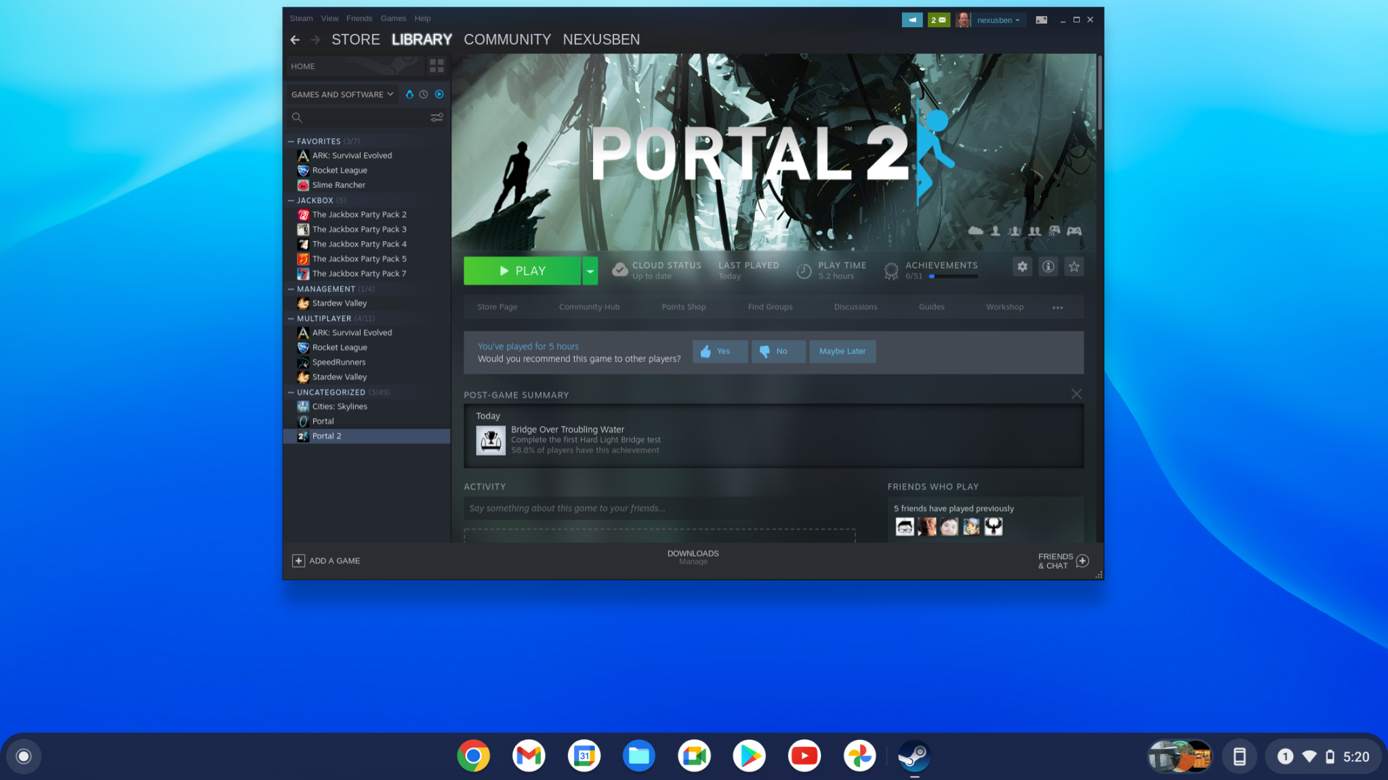Click the Cloud Status cloud icon
1388x780 pixels.
point(619,270)
